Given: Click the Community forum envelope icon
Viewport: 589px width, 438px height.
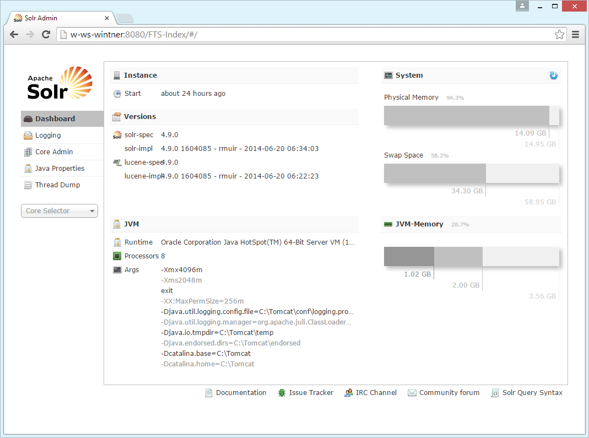Looking at the screenshot, I should [x=412, y=393].
